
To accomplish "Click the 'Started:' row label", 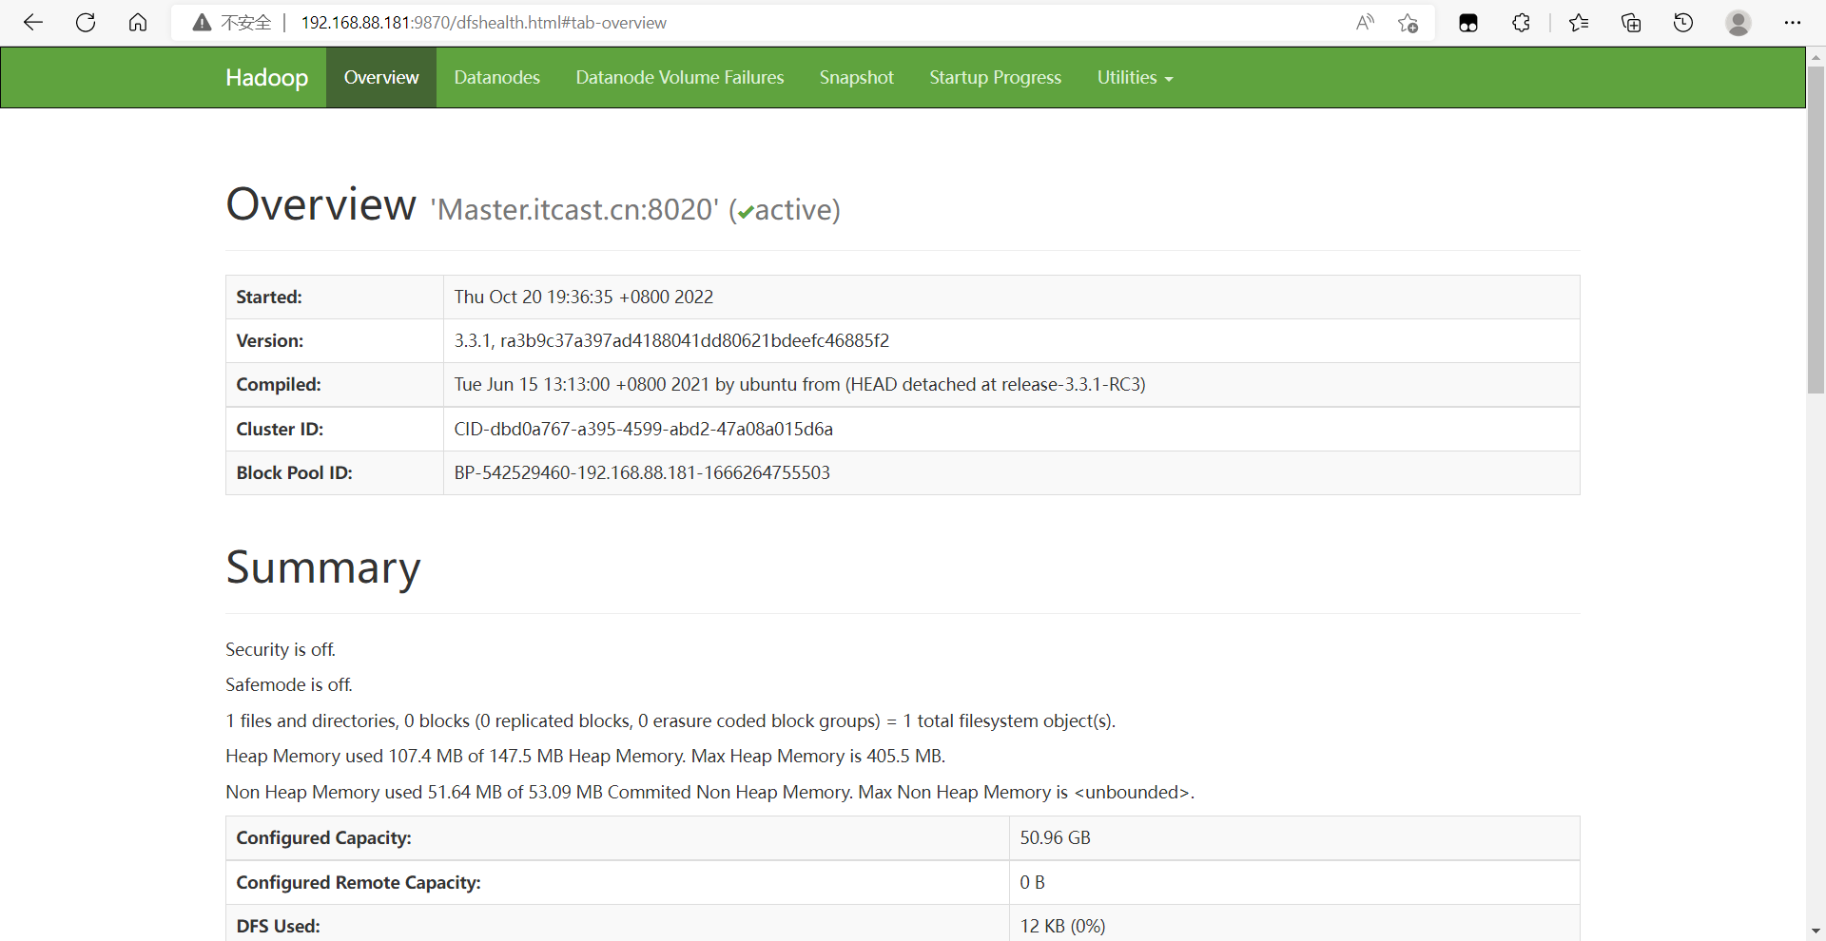I will [x=269, y=298].
